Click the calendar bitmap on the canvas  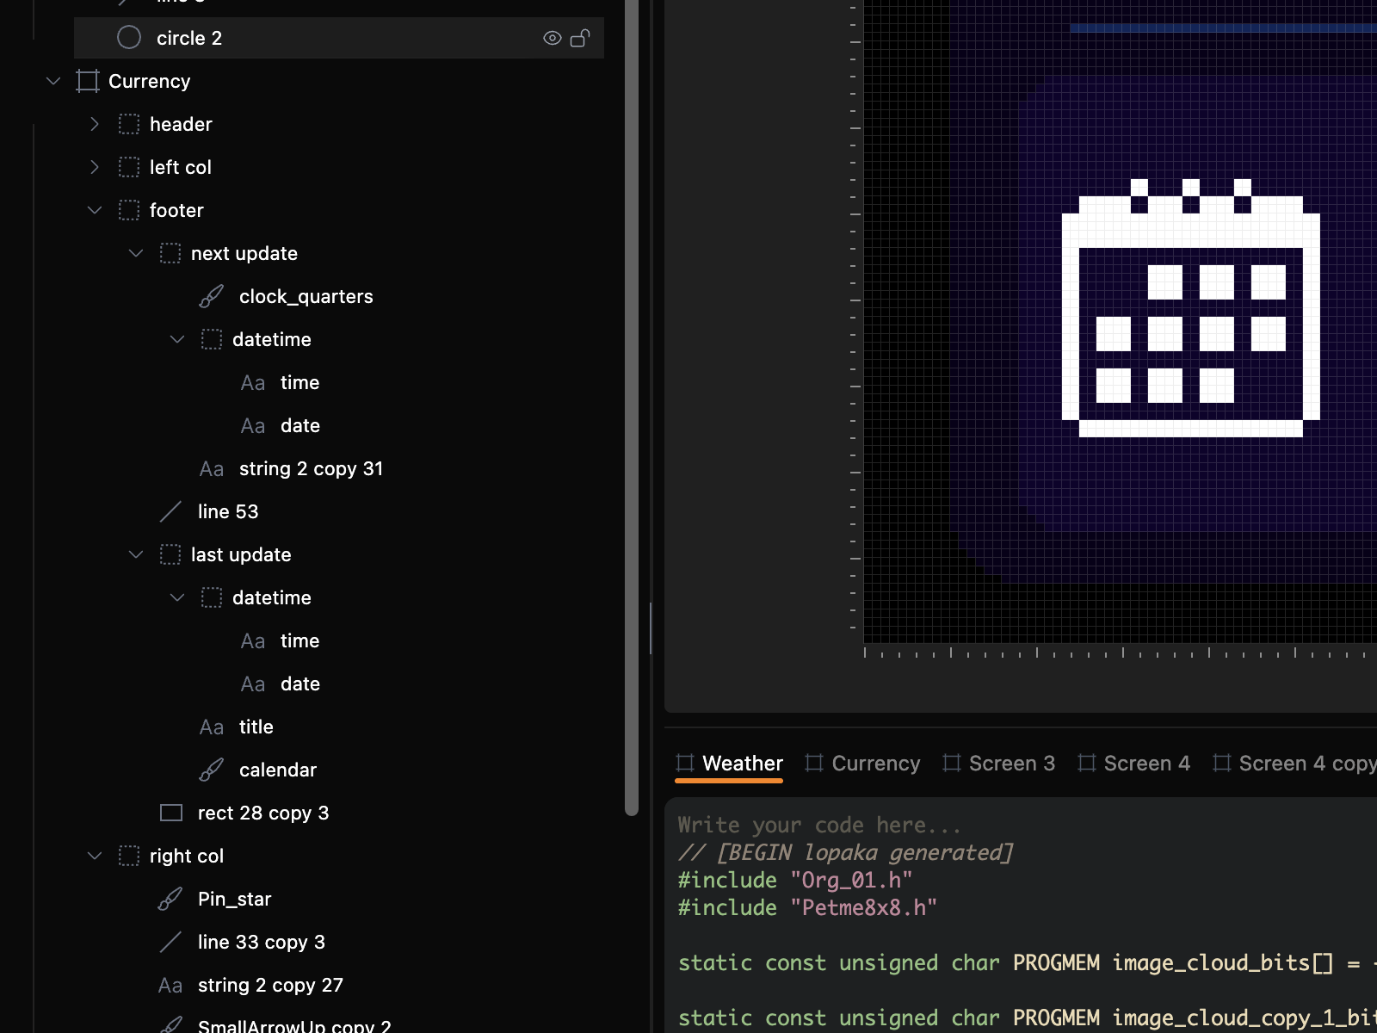click(x=1191, y=308)
